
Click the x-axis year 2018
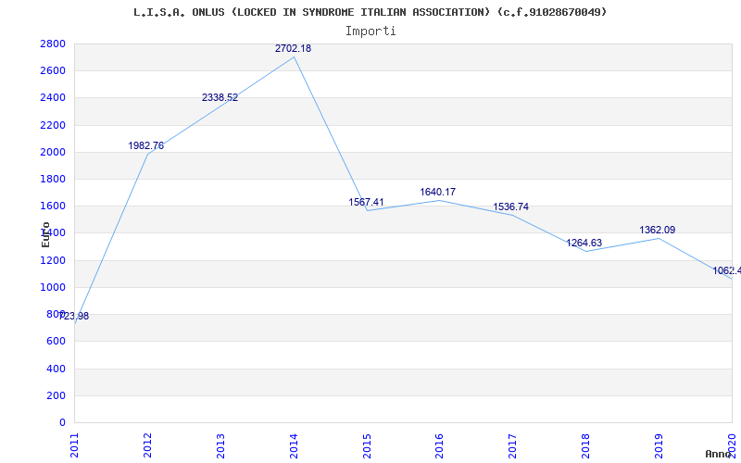tap(586, 445)
